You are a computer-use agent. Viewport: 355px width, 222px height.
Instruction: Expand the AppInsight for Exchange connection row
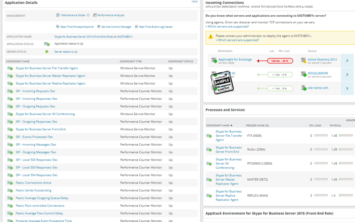tap(347, 61)
